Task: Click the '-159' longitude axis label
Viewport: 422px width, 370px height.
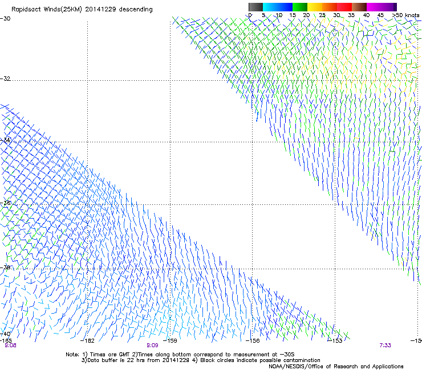Action: (171, 341)
